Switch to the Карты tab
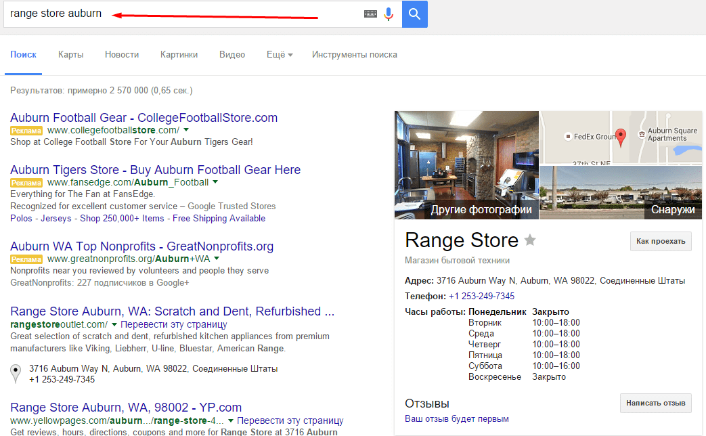The image size is (706, 436). click(x=70, y=55)
